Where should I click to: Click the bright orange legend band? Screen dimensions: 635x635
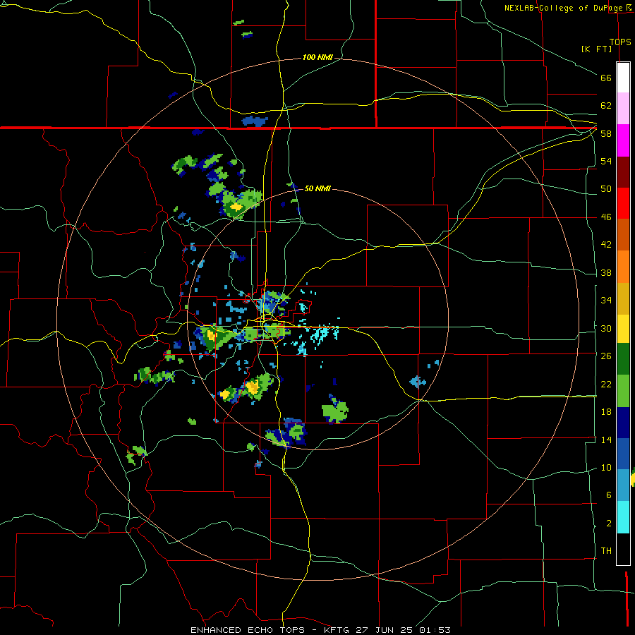click(623, 267)
